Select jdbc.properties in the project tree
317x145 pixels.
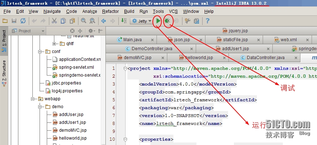(x=63, y=83)
